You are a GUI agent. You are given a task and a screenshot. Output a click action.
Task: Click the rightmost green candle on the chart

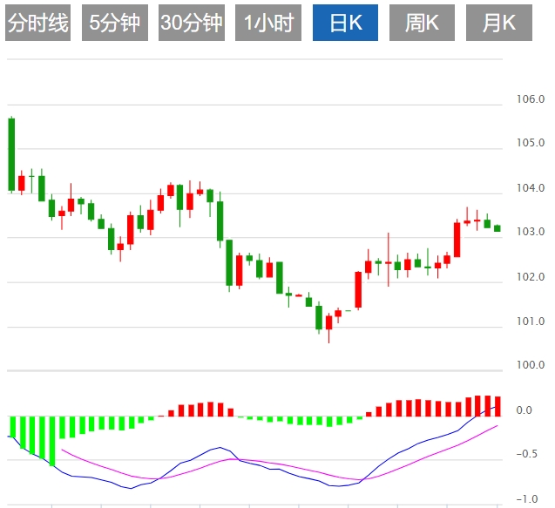pyautogui.click(x=497, y=228)
